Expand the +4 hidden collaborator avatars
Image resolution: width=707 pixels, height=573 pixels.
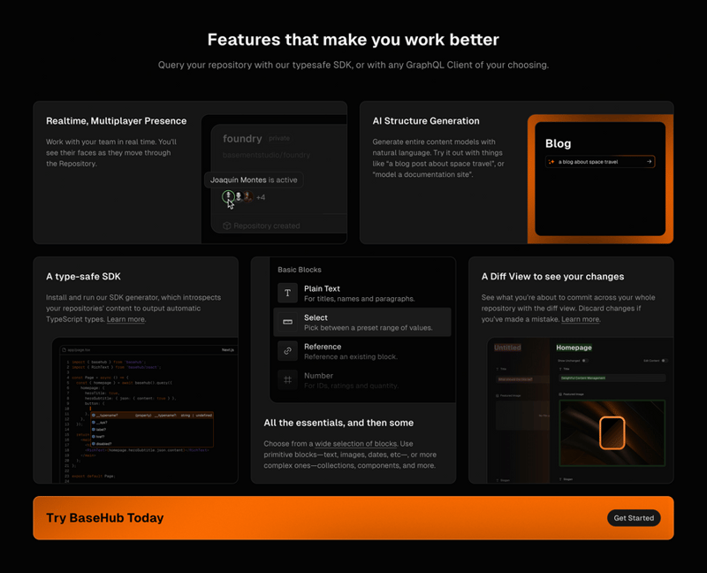261,197
